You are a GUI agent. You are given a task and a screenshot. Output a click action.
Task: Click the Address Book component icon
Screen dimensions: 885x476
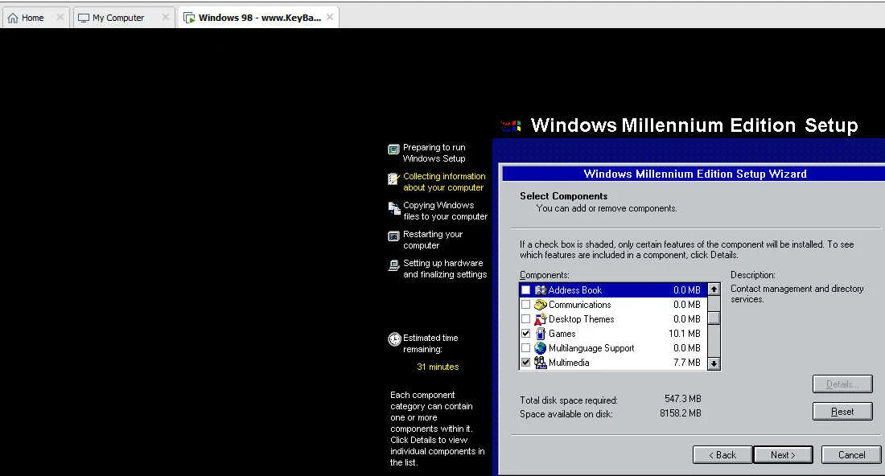pos(540,290)
